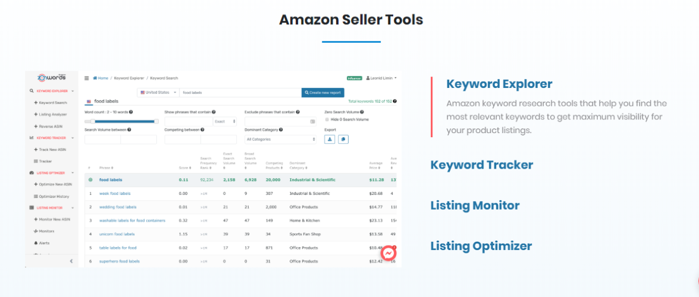
Task: Open washable labels for food containers link
Action: point(132,220)
